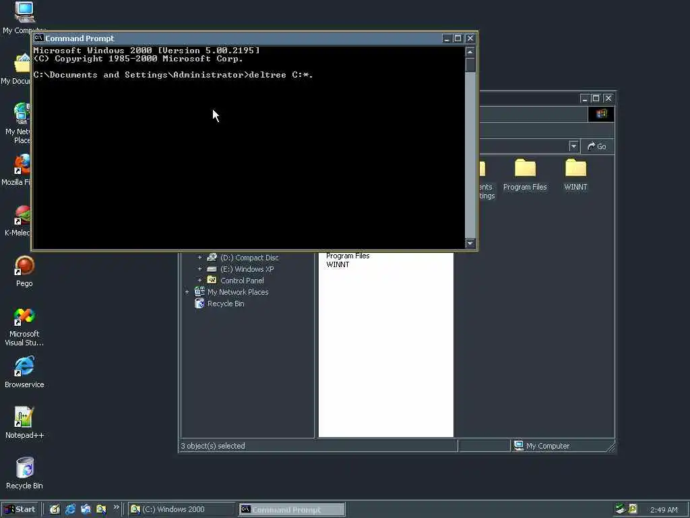Screen dimensions: 690x518
Task: Click the Windows logo throbber in Explorer
Action: (x=601, y=114)
